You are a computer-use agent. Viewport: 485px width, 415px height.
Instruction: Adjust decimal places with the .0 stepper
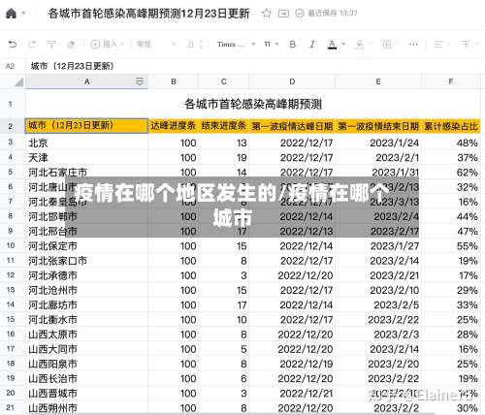(x=195, y=44)
